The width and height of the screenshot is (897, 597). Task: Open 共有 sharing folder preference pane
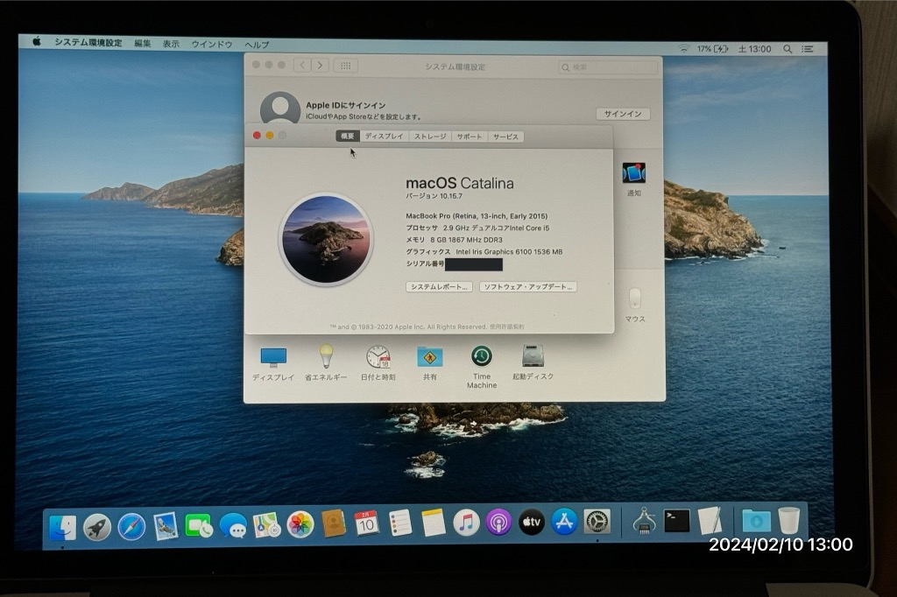429,363
